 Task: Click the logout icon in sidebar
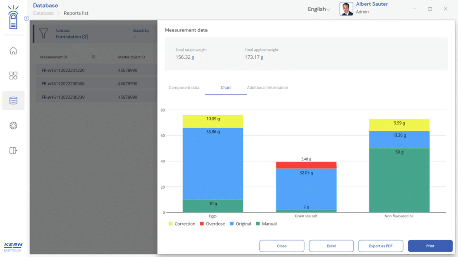coord(13,151)
